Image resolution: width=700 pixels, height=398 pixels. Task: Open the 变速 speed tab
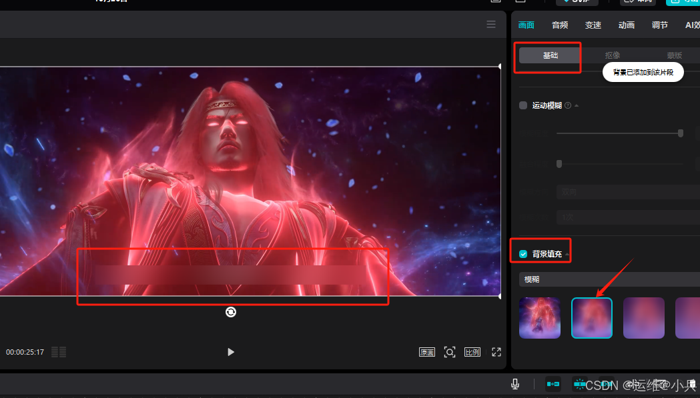pyautogui.click(x=593, y=25)
